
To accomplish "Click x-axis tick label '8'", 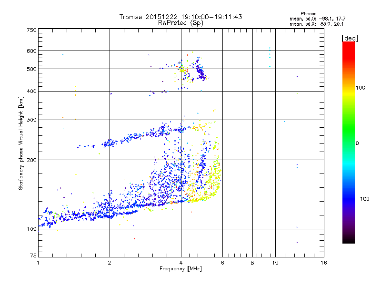I will point(252,263).
